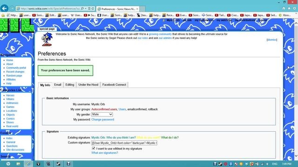Click the Refresh icon in address bar

coord(93,8)
